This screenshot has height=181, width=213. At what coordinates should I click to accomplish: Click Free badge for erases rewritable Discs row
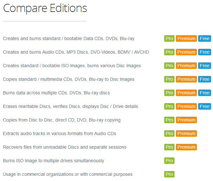(205, 106)
